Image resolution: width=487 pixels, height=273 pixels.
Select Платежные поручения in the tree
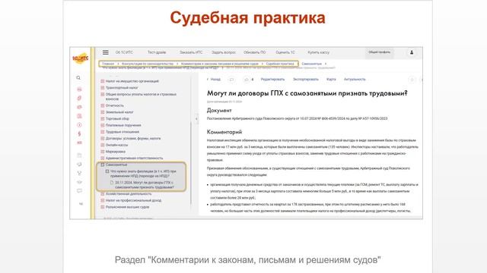pyautogui.click(x=123, y=125)
